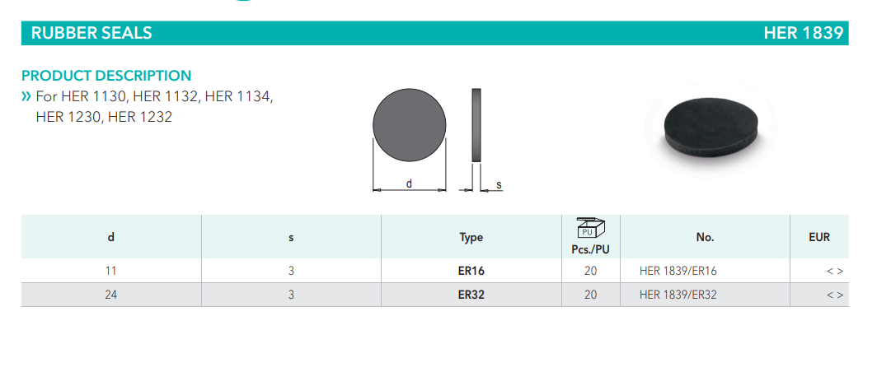Click the Pcs./PU column label
Viewport: 877px width, 381px height.
590,249
